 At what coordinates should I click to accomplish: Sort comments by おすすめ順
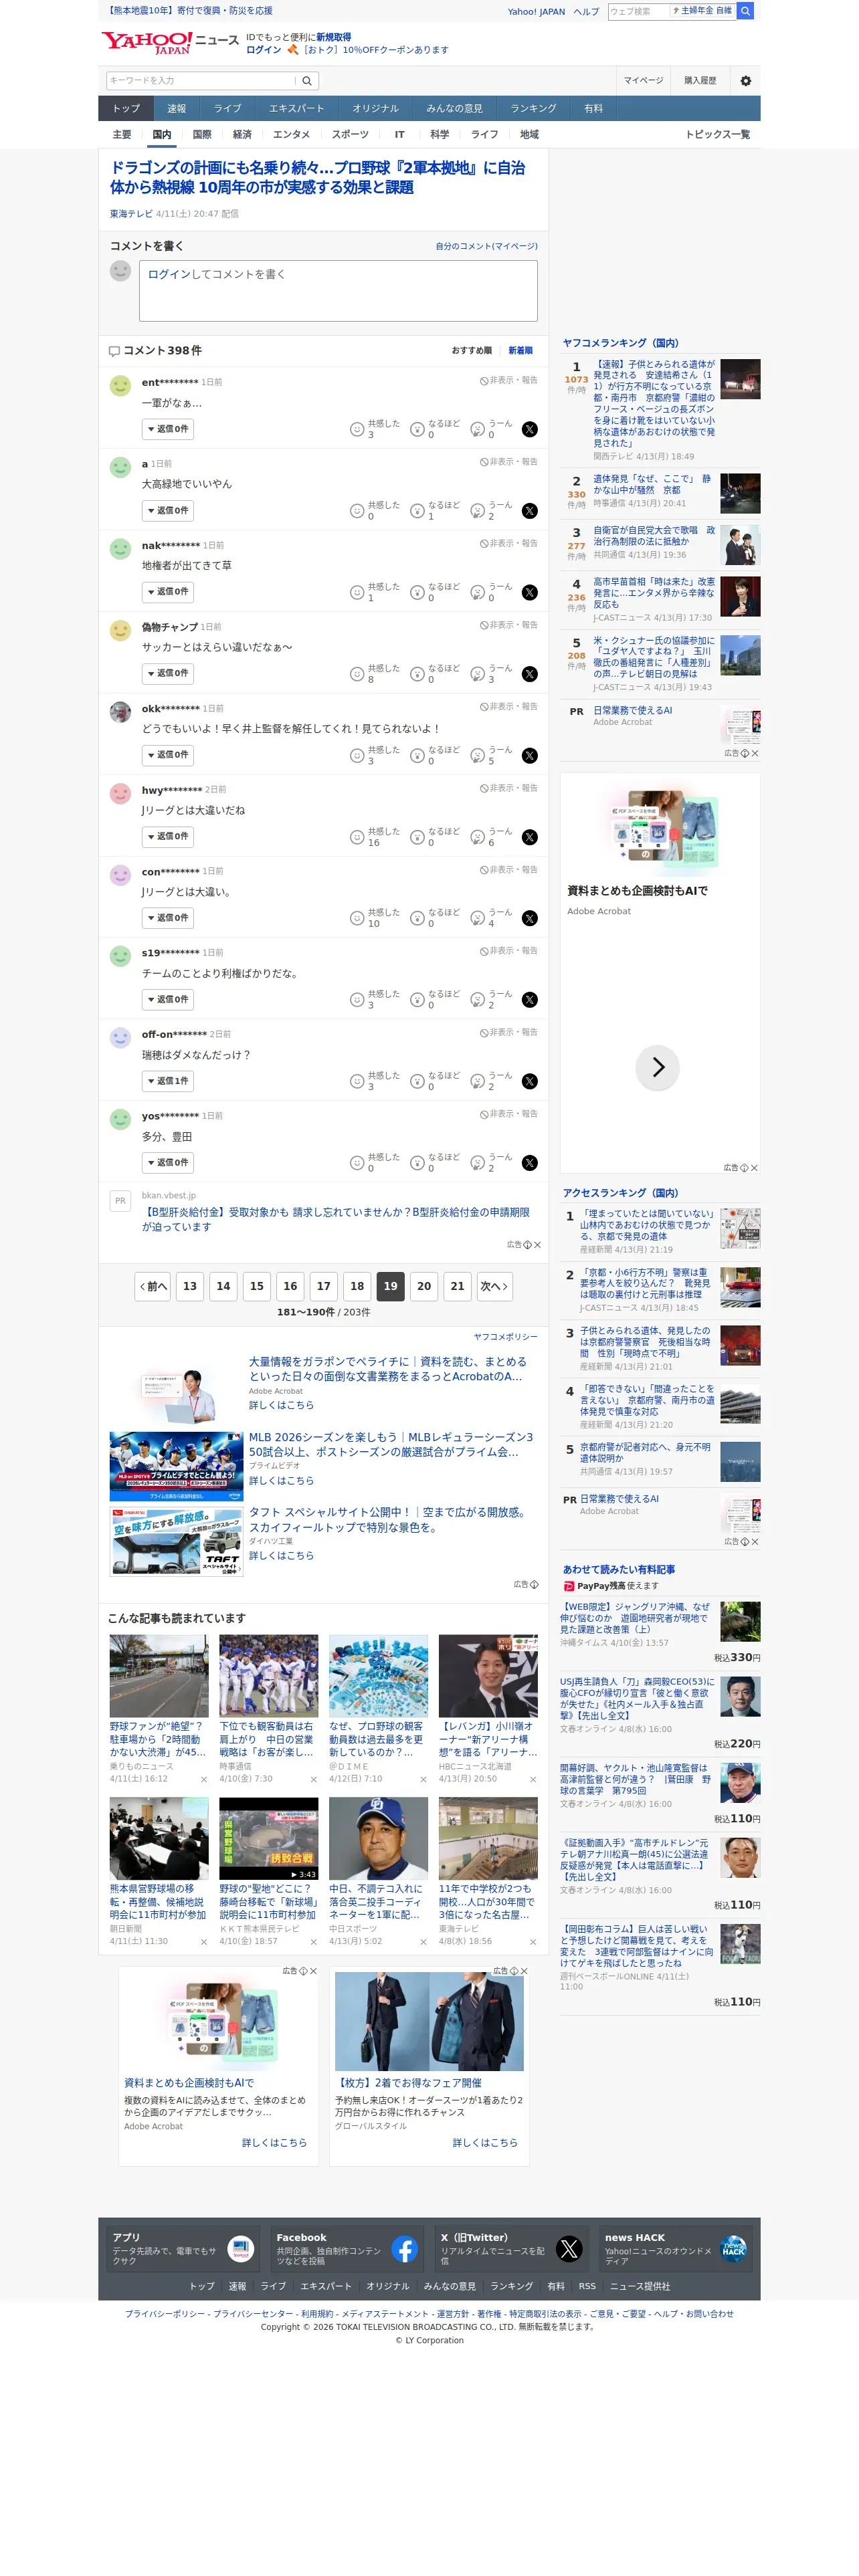point(471,351)
